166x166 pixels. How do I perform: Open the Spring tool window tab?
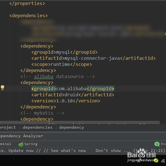pos(28,144)
